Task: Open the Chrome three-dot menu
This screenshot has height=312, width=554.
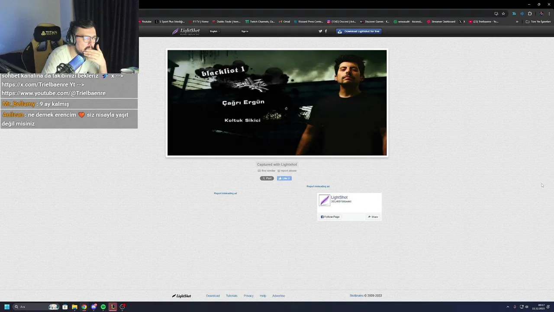Action: 549,13
